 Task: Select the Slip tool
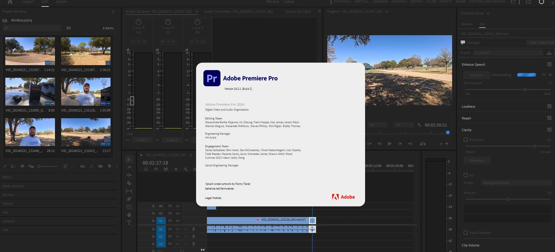(129, 191)
